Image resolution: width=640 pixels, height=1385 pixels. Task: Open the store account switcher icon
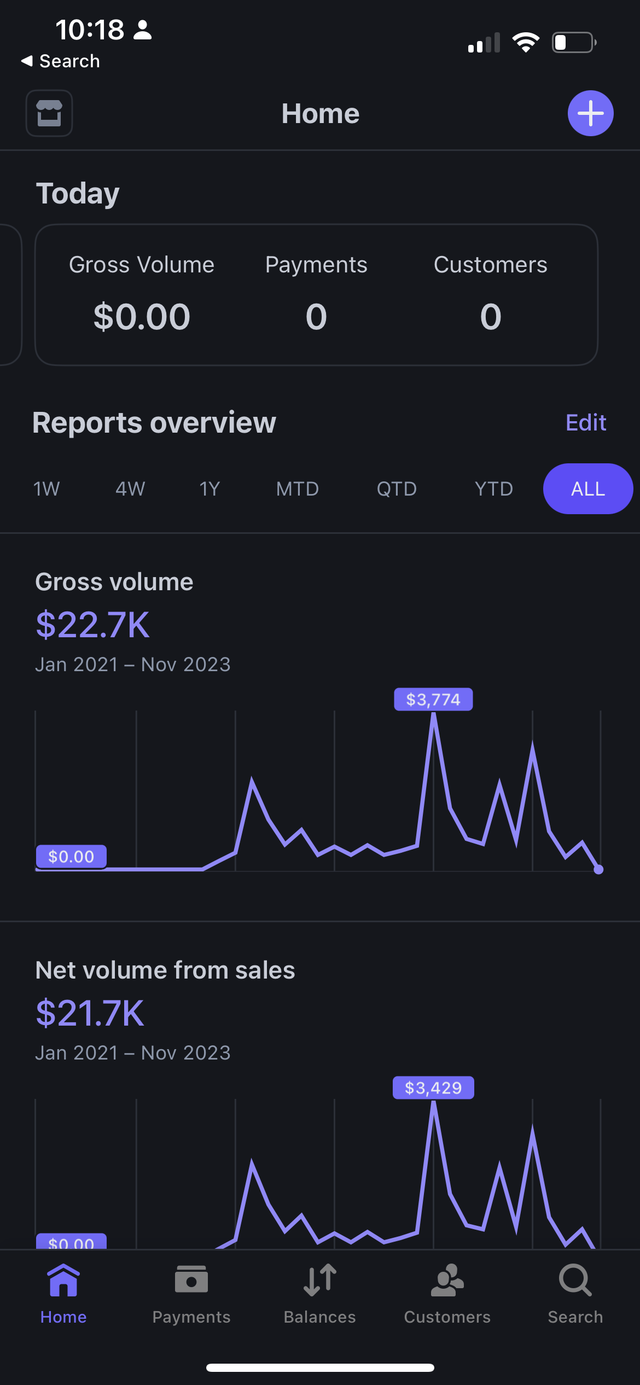49,113
